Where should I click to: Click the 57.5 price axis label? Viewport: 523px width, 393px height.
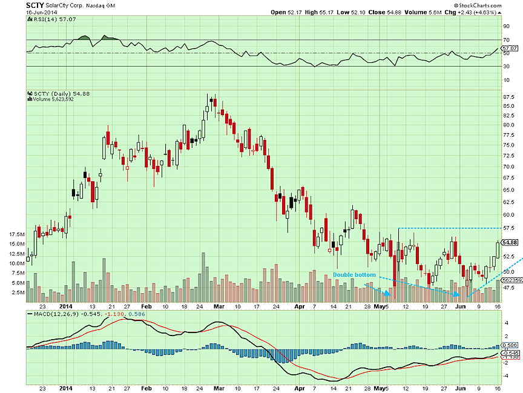[508, 228]
